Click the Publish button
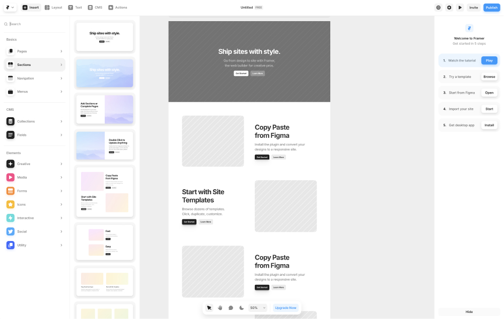 point(491,8)
